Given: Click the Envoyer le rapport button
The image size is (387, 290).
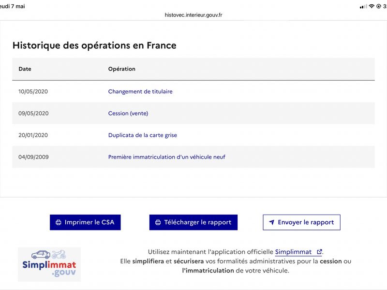Looking at the screenshot, I should (301, 222).
